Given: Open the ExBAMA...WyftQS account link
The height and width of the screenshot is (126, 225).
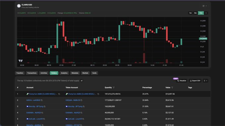Looking at the screenshot, I should 33,113.
